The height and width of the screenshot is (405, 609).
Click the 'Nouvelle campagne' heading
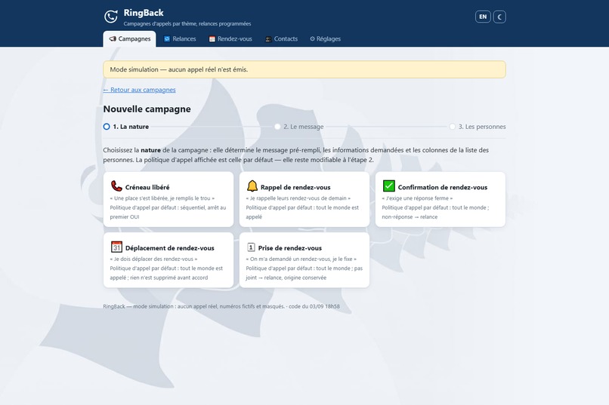tap(147, 109)
